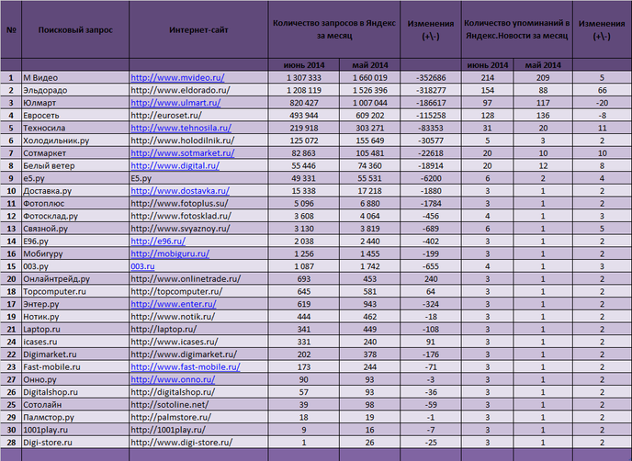This screenshot has height=461, width=632.
Task: Open the onno.ru hyperlink
Action: point(173,379)
